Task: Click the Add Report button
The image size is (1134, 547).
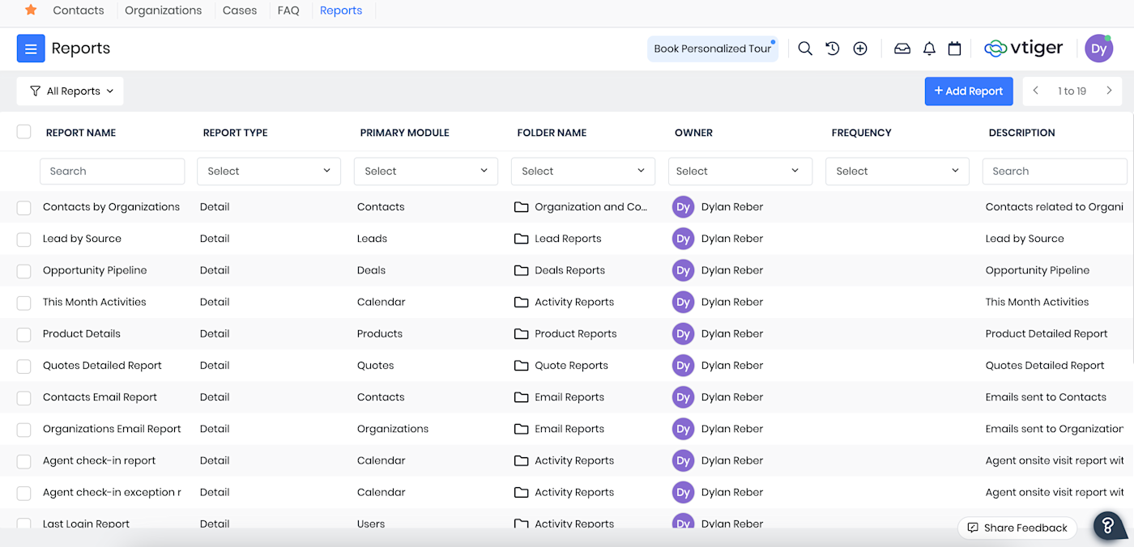Action: (x=969, y=91)
